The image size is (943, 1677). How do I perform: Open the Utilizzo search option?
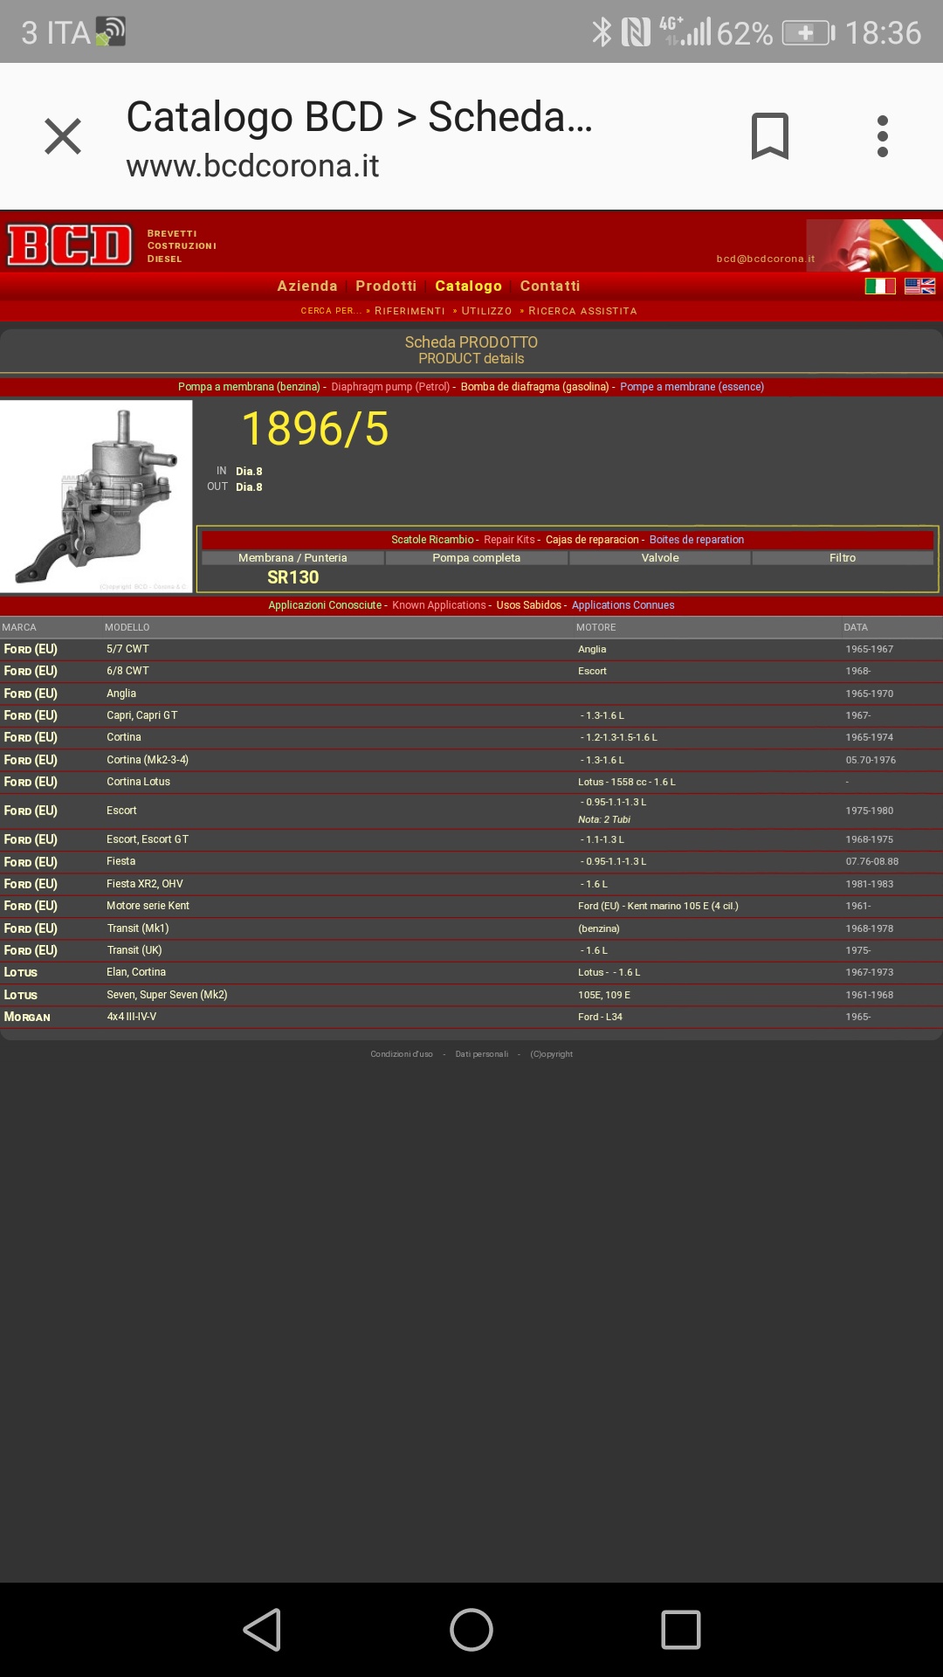(x=485, y=311)
